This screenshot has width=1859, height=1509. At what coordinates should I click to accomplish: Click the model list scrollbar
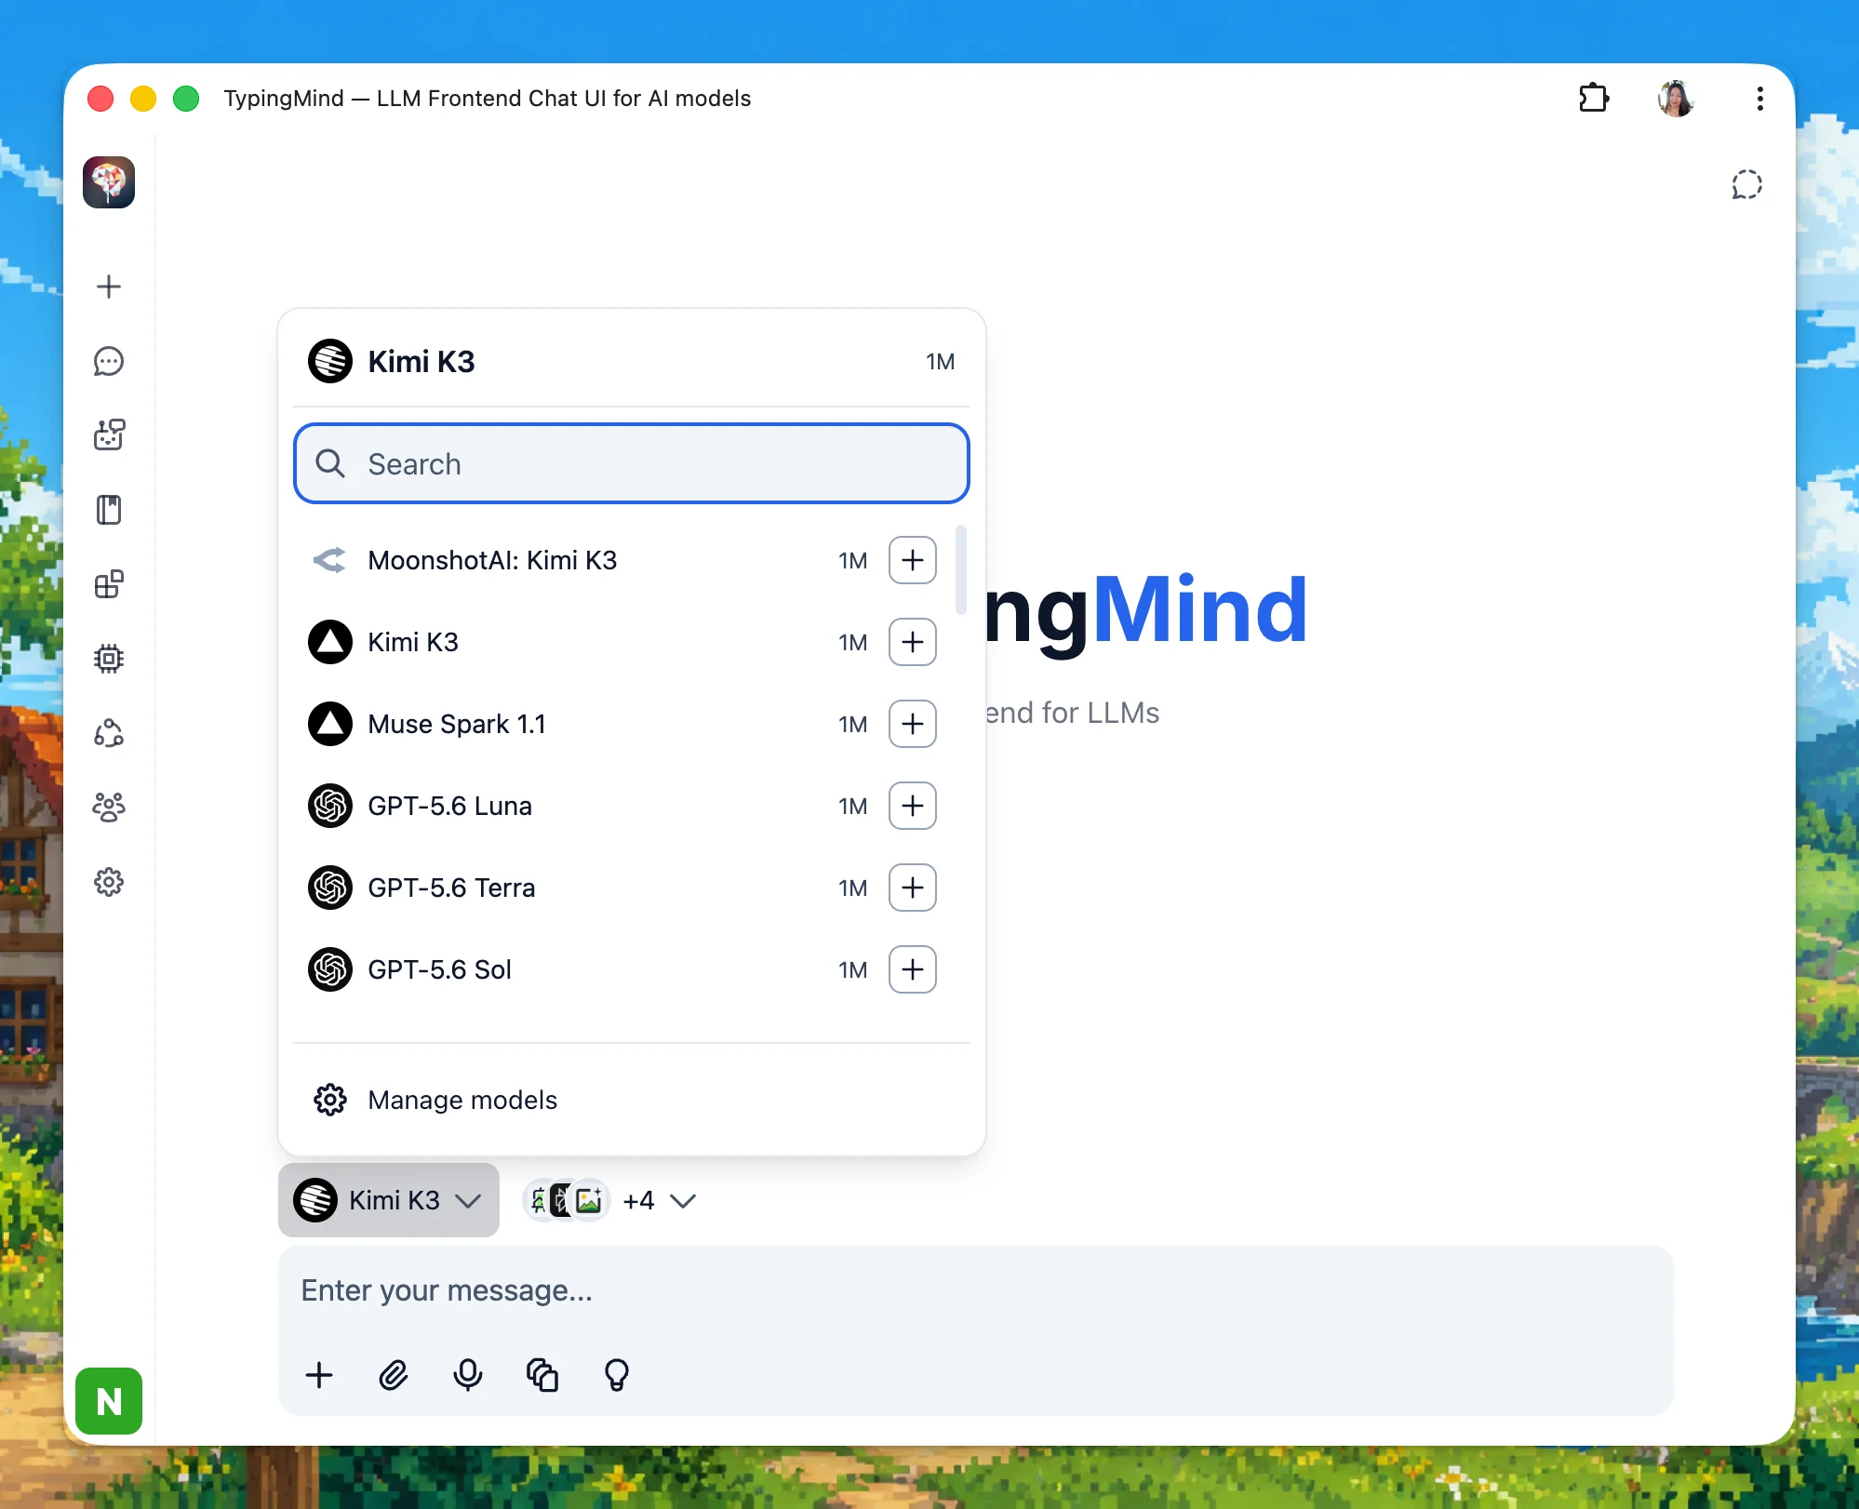coord(961,569)
